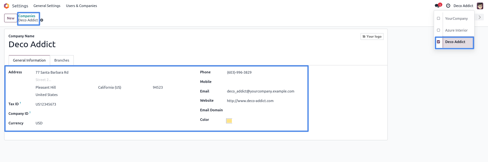Screen dimensions: 488x162
Task: Click the user avatar picture
Action: point(480,6)
